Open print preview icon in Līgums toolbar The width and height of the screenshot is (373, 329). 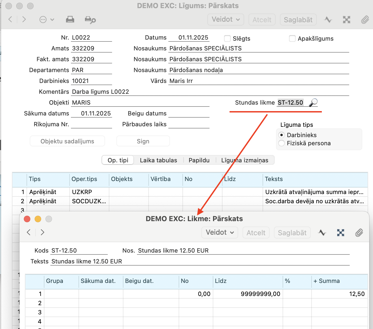coord(90,20)
